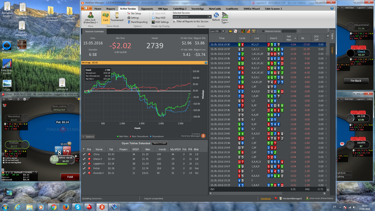Switch to the Home tab

[98, 9]
